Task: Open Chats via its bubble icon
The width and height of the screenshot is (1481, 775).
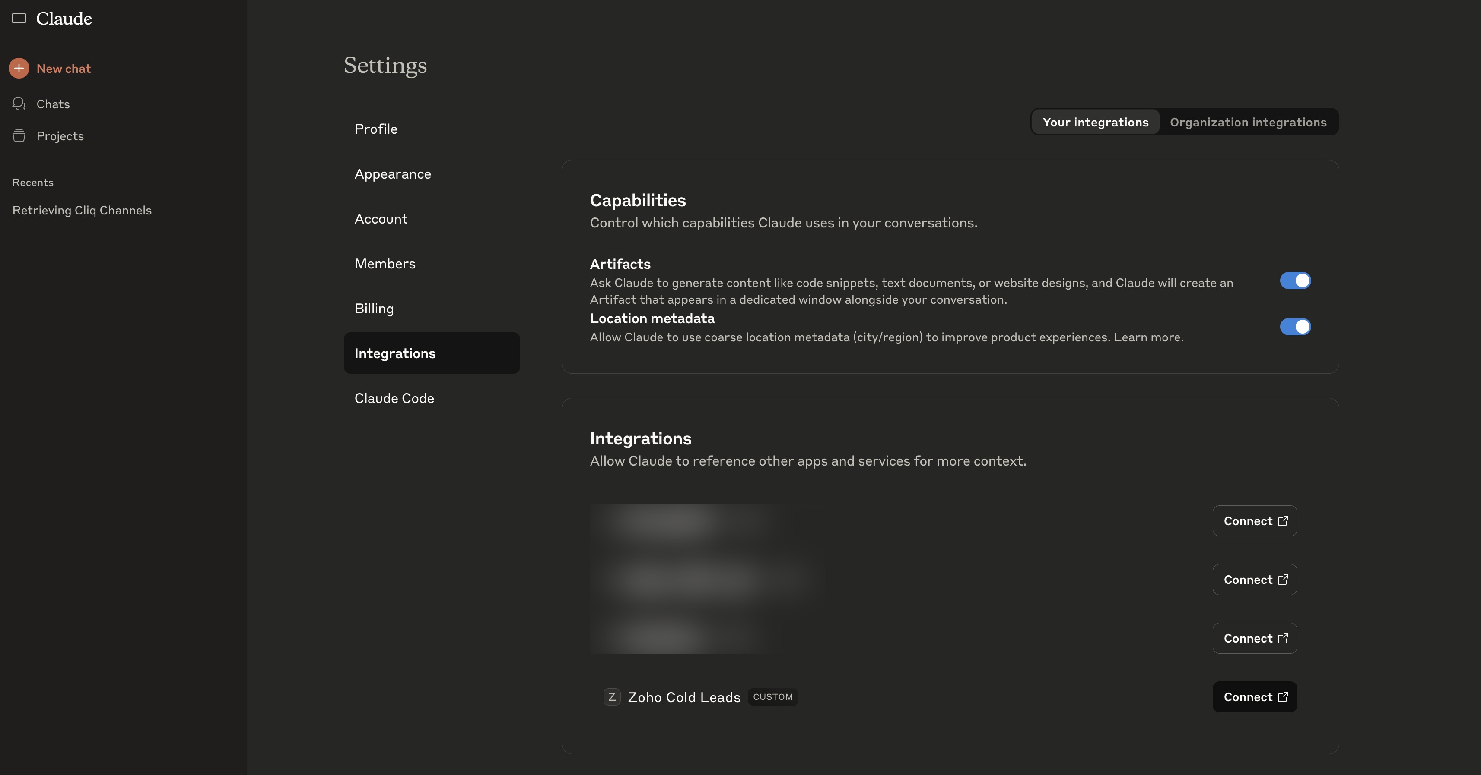Action: coord(19,104)
